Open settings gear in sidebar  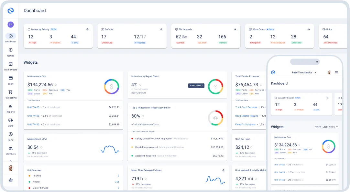tap(10, 180)
